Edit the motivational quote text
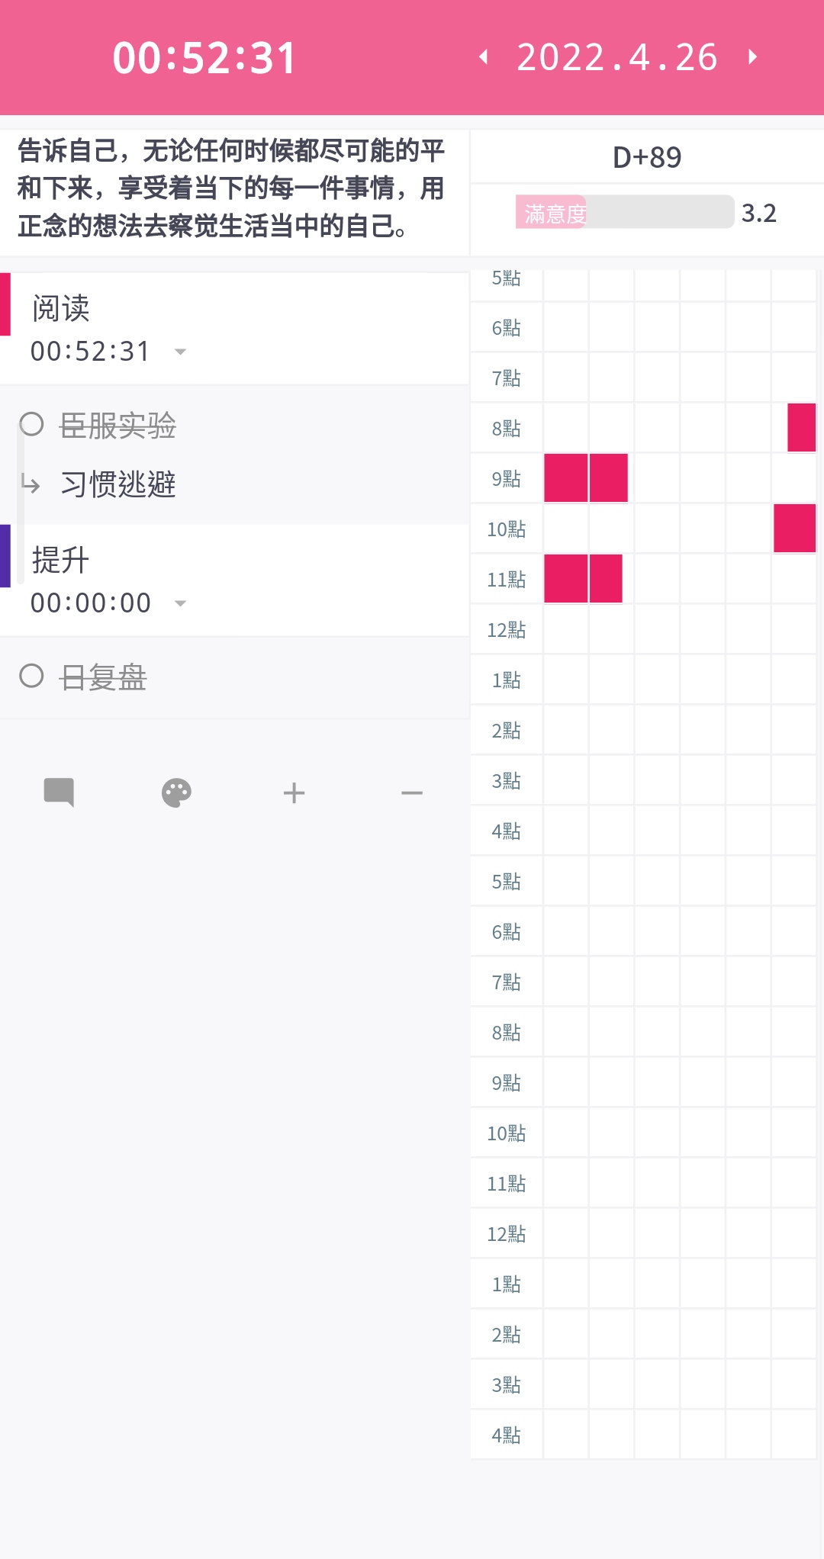 tap(232, 188)
